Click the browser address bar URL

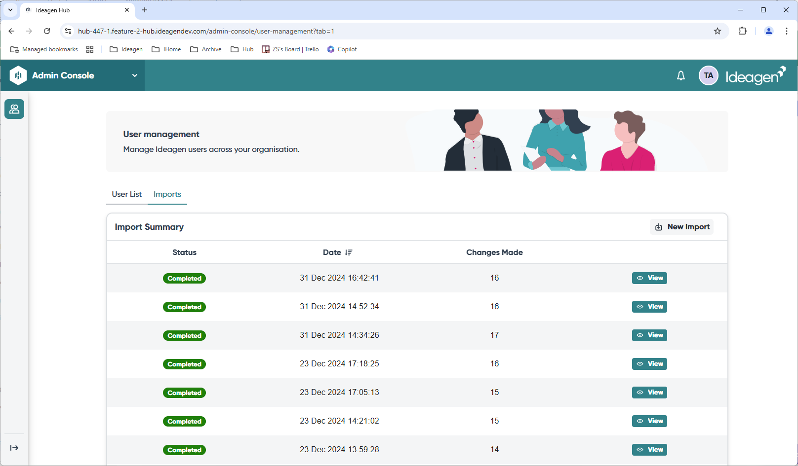tap(206, 31)
